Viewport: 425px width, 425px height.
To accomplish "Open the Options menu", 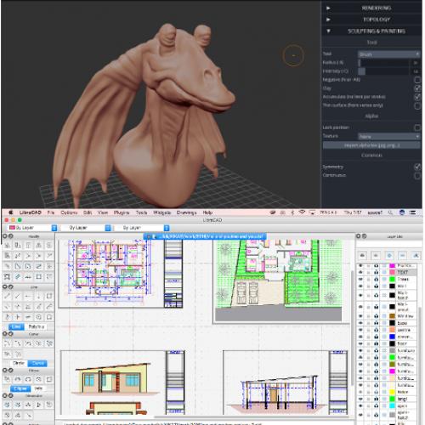I will (69, 212).
